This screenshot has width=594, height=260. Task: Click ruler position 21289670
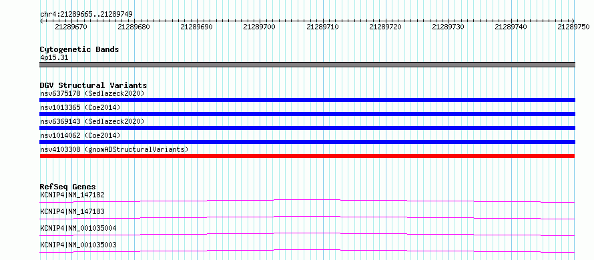point(71,27)
